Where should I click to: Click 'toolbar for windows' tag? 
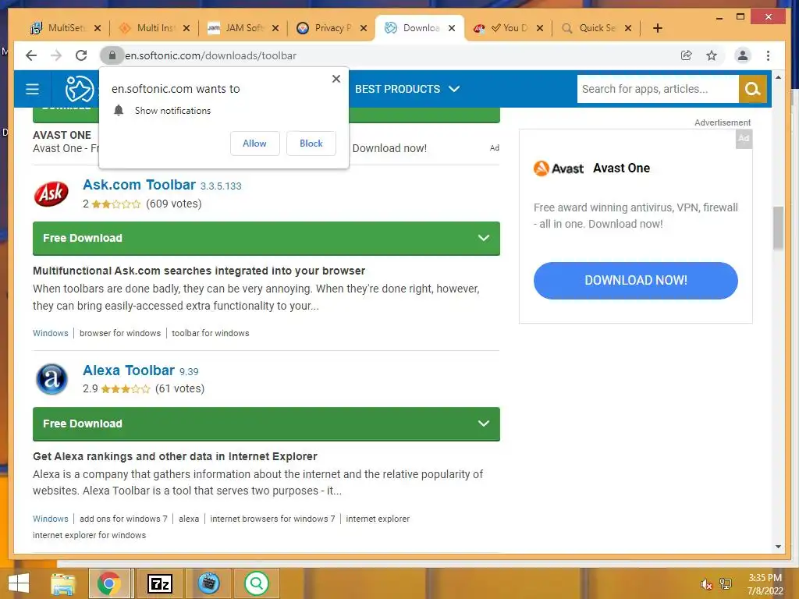point(211,333)
